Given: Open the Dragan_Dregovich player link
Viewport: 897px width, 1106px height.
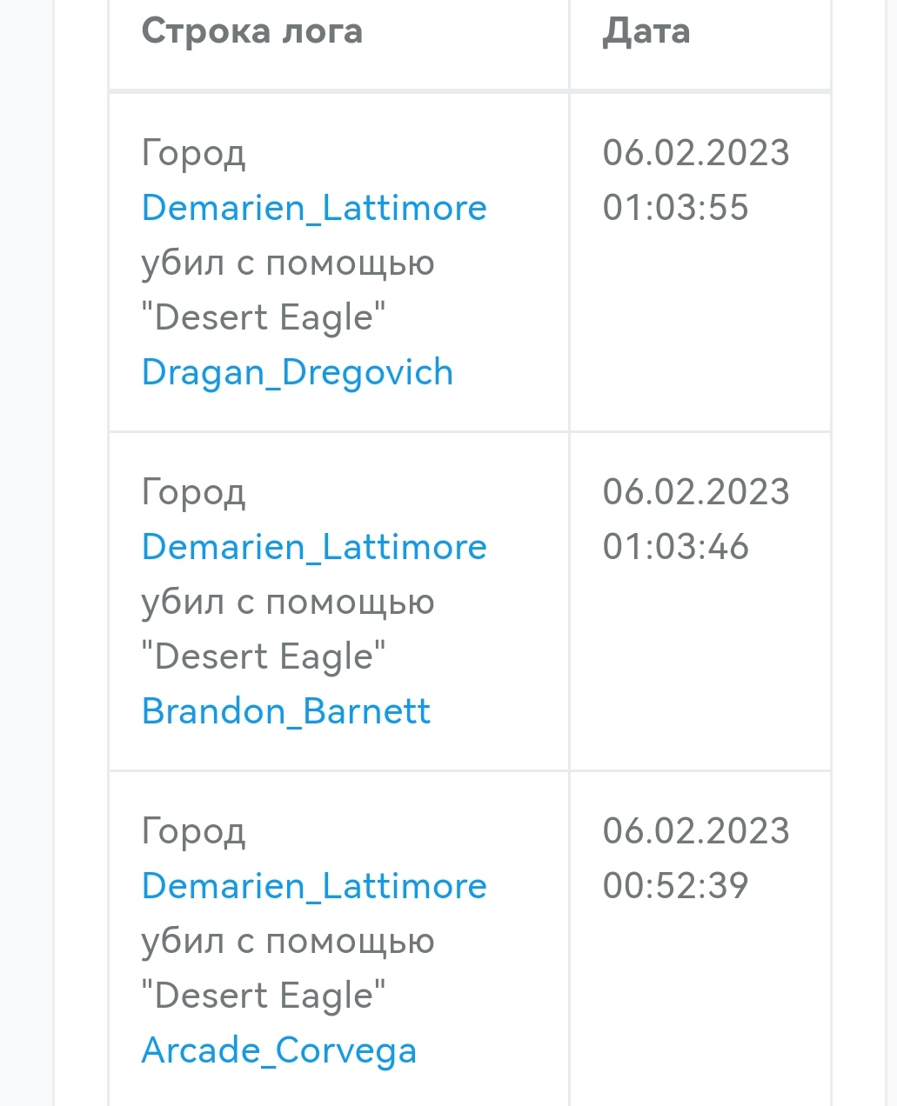Looking at the screenshot, I should (298, 372).
